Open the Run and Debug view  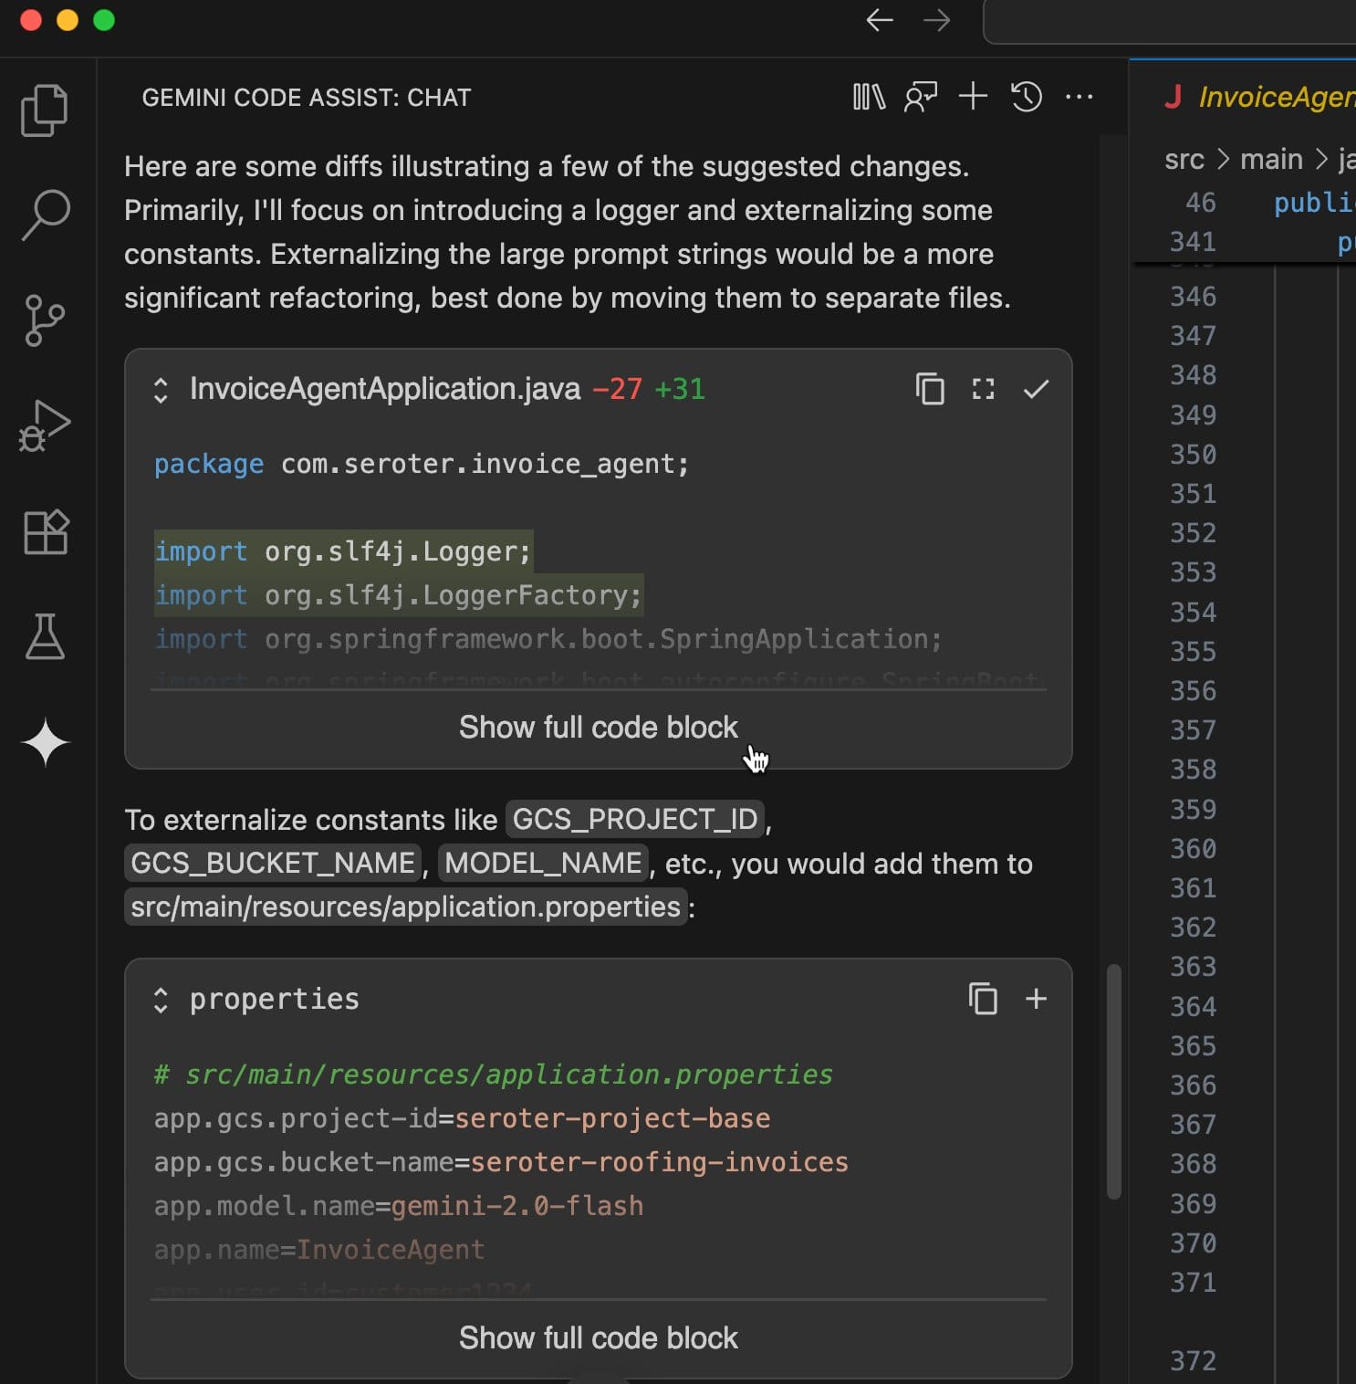pos(45,425)
